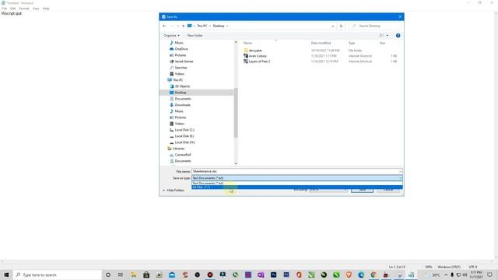Select CameraRoll in navigation pane
The width and height of the screenshot is (498, 280).
[x=183, y=155]
